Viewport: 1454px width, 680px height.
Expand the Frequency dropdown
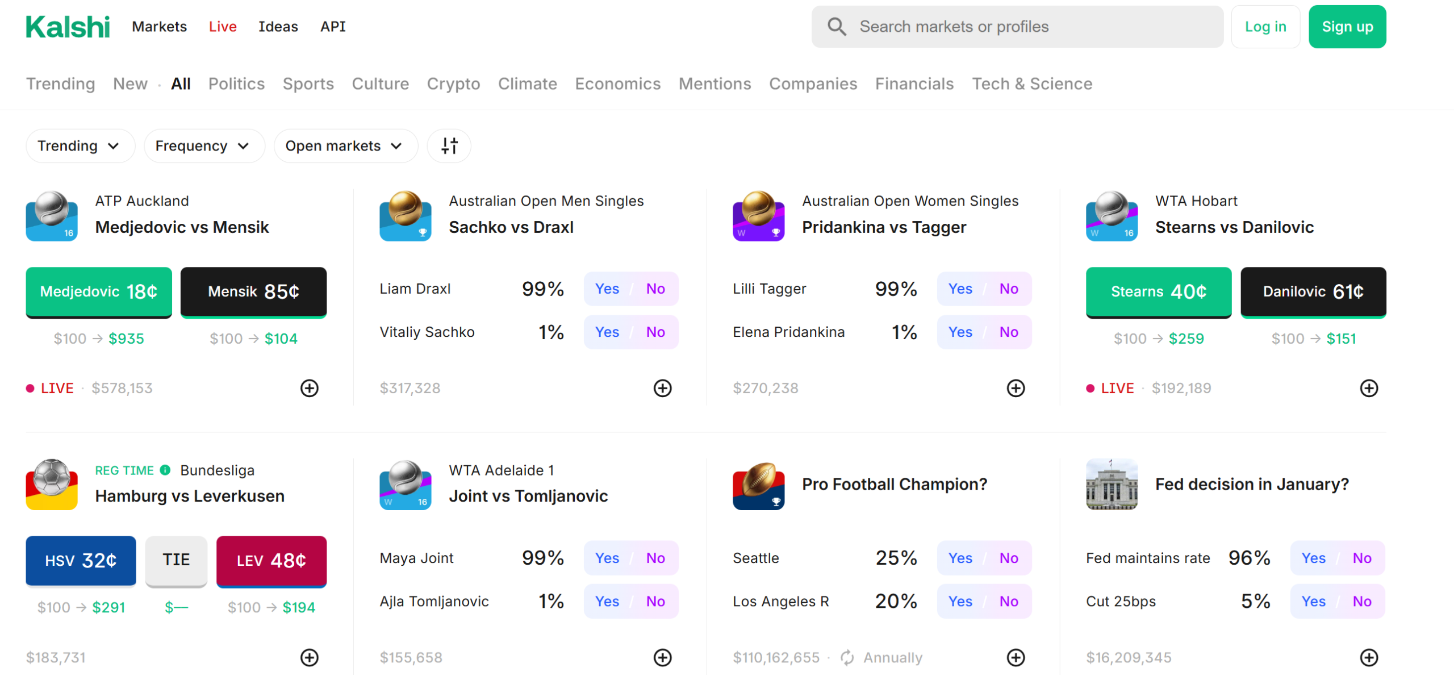tap(203, 146)
